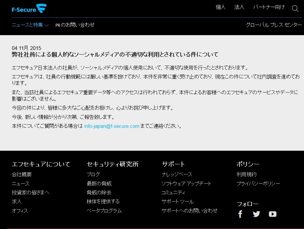This screenshot has height=229, width=304.
Task: Open 会社概要 footer link
Action: tap(22, 174)
